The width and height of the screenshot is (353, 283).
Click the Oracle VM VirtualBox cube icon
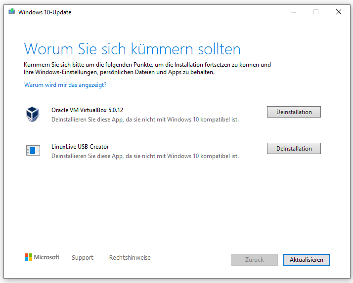pos(33,114)
